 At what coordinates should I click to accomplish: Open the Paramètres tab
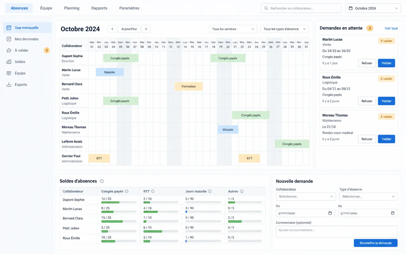(129, 8)
